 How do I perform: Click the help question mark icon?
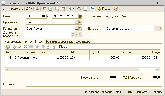tap(116, 9)
